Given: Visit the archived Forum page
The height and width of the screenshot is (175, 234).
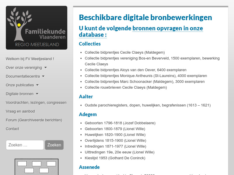Looking at the screenshot, I should pos(34,120).
